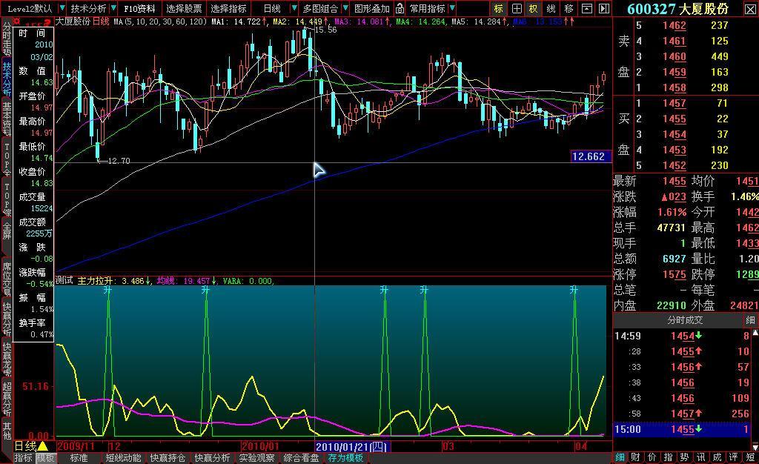
Task: Click the 12.662 price label on chart
Action: click(591, 156)
